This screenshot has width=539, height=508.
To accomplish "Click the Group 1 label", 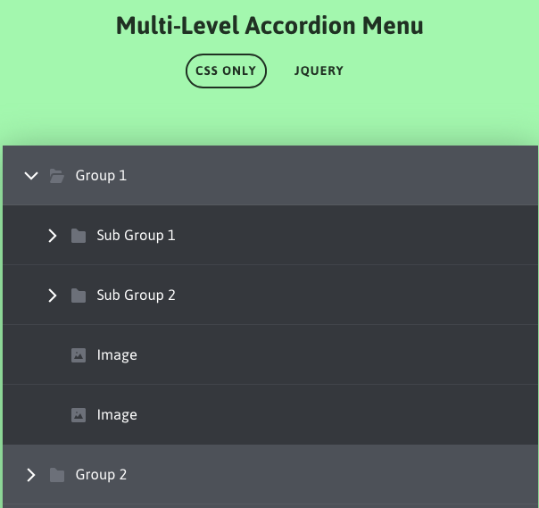I will [101, 176].
